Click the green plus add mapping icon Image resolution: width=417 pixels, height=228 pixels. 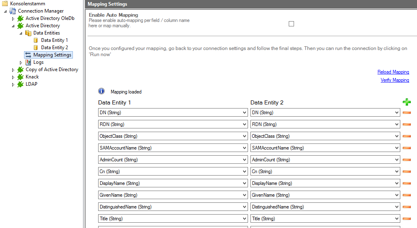click(406, 102)
